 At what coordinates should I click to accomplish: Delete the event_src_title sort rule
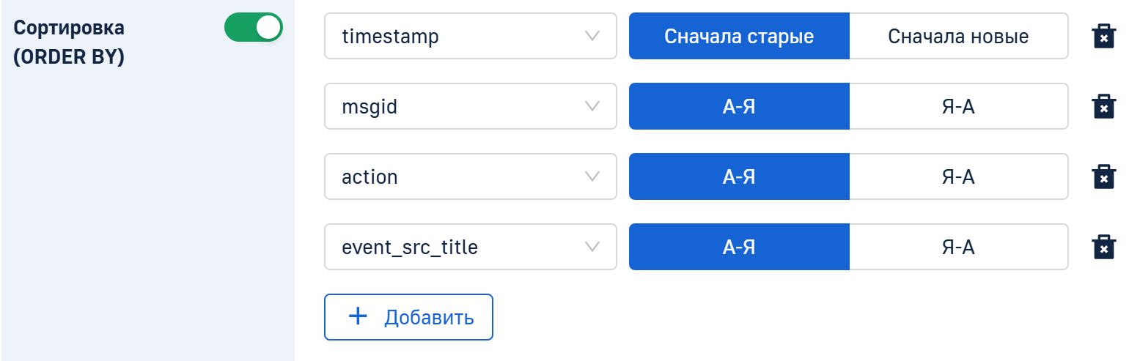[x=1103, y=247]
